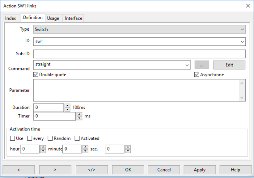The image size is (254, 178).
Task: Click the '</>' XML button
Action: click(92, 170)
